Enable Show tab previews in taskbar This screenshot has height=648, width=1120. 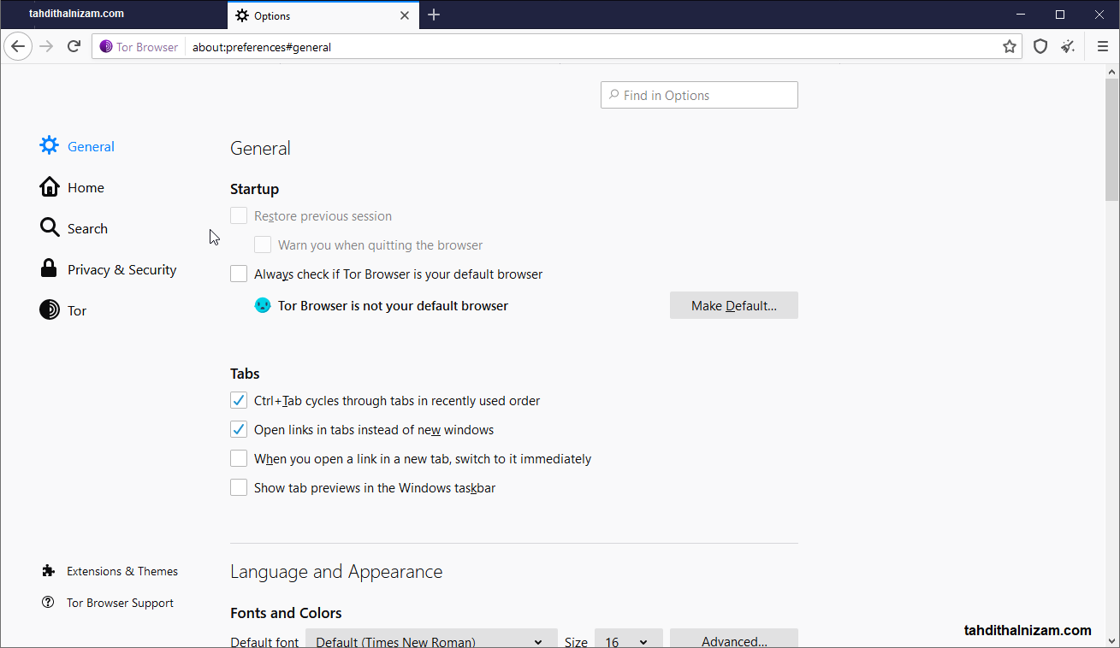pyautogui.click(x=239, y=488)
